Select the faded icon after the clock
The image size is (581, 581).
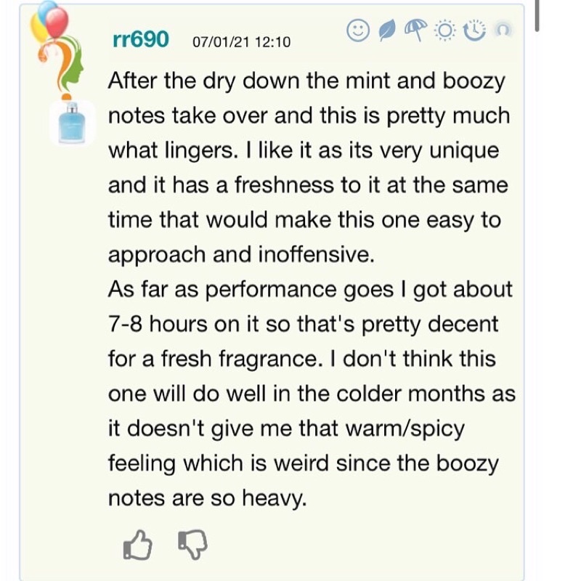pyautogui.click(x=503, y=30)
